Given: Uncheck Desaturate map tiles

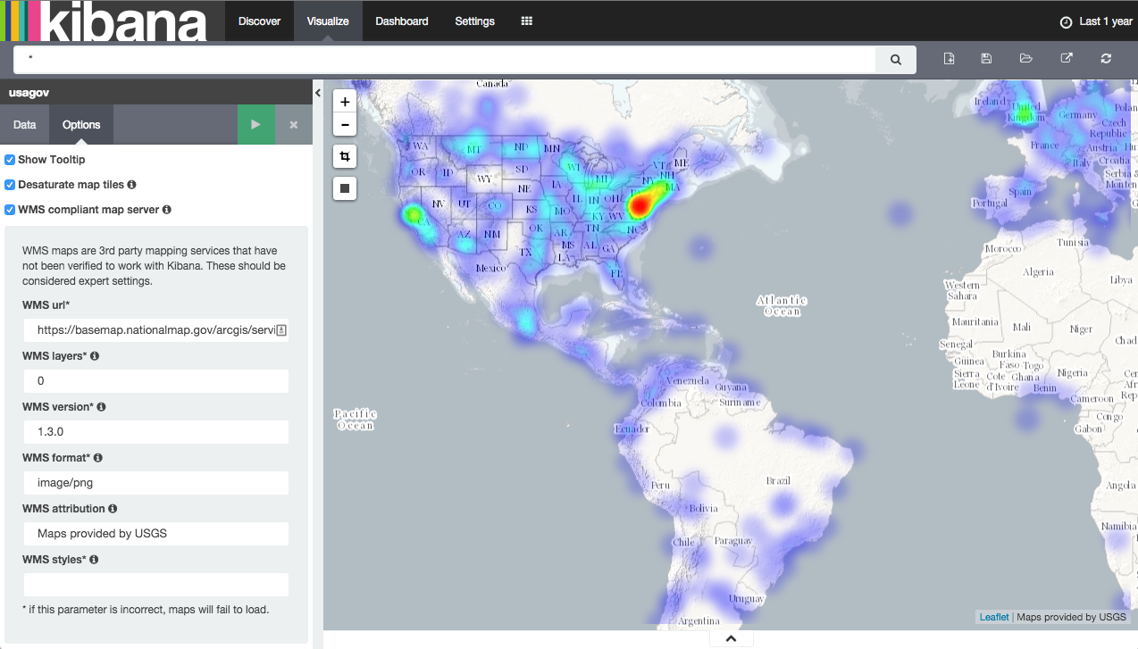Looking at the screenshot, I should pyautogui.click(x=9, y=184).
